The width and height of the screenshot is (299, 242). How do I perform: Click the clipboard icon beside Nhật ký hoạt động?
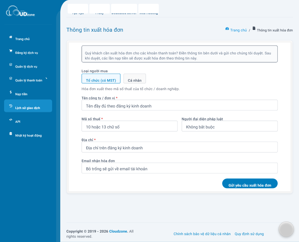pos(11,134)
